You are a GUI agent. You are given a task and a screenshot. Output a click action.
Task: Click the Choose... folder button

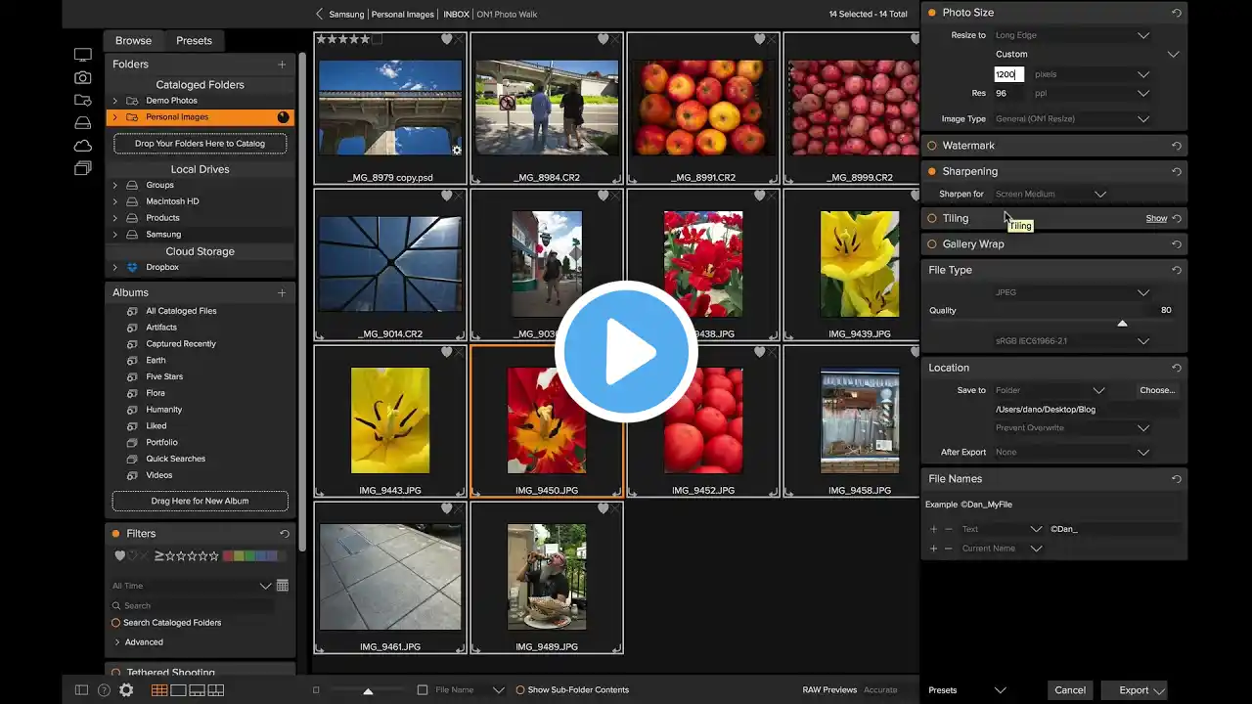1157,390
